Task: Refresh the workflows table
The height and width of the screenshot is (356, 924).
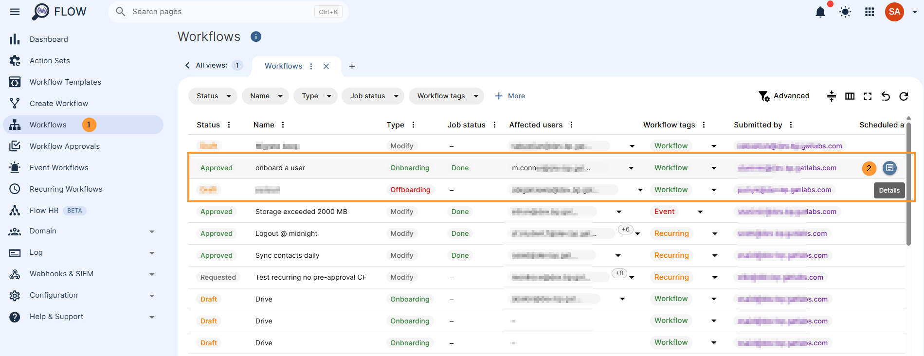Action: point(904,96)
